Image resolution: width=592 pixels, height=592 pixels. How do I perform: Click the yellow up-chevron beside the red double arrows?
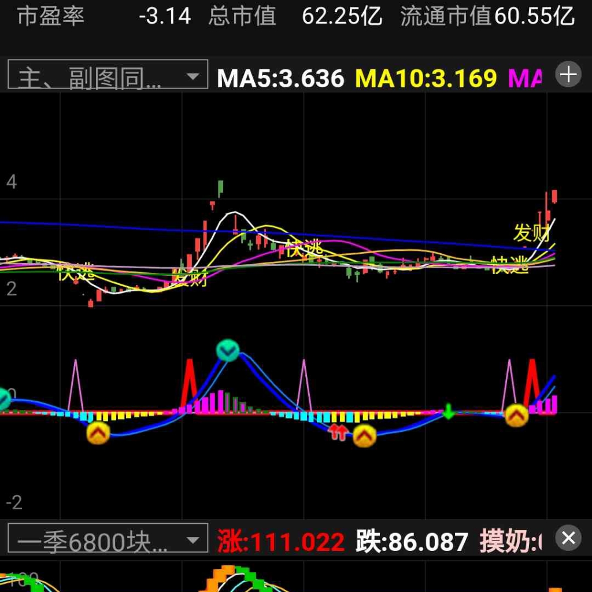[364, 436]
